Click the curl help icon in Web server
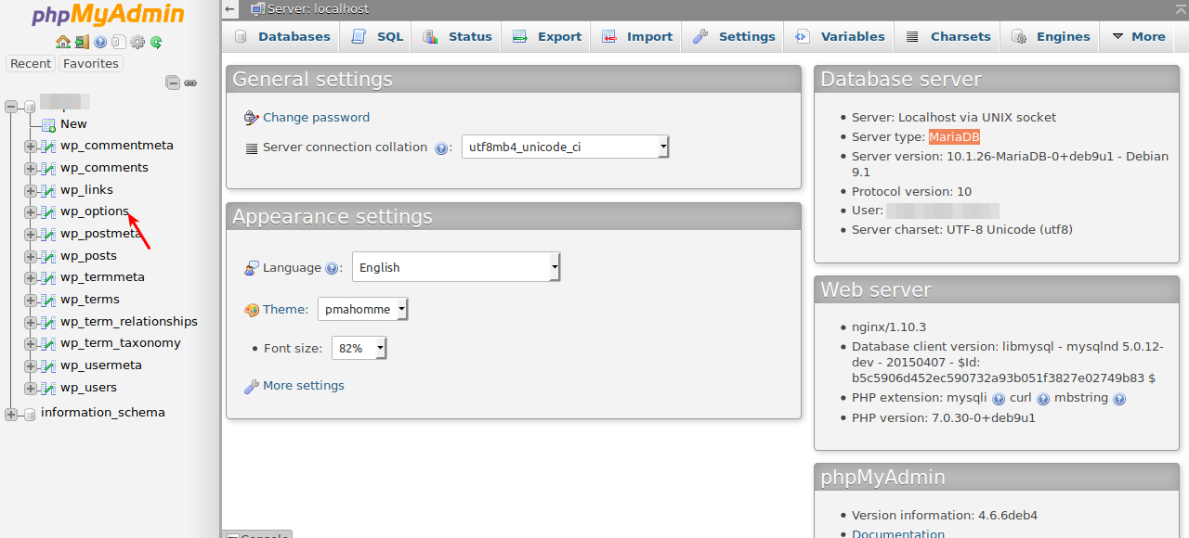The width and height of the screenshot is (1189, 538). pyautogui.click(x=1043, y=399)
